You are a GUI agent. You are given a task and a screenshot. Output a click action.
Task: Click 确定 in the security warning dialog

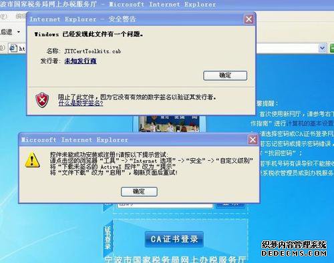225,75
